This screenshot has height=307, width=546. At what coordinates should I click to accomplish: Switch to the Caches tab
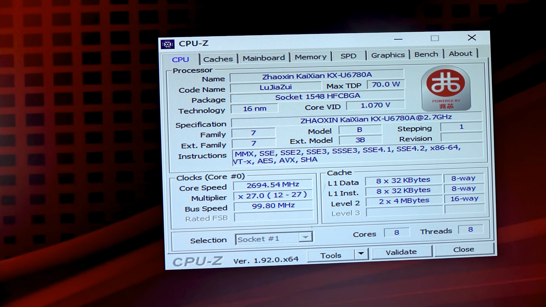tap(218, 59)
